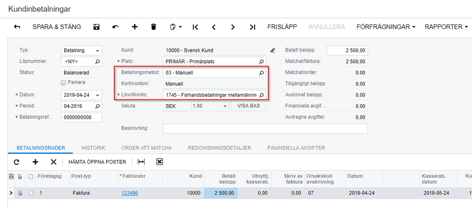Viewport: 472px width, 208px height.
Task: Switch to the BETALNINGSRADER tab
Action: click(41, 148)
